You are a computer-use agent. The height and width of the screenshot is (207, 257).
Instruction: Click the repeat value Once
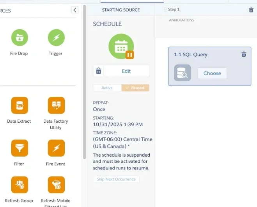[x=99, y=109]
